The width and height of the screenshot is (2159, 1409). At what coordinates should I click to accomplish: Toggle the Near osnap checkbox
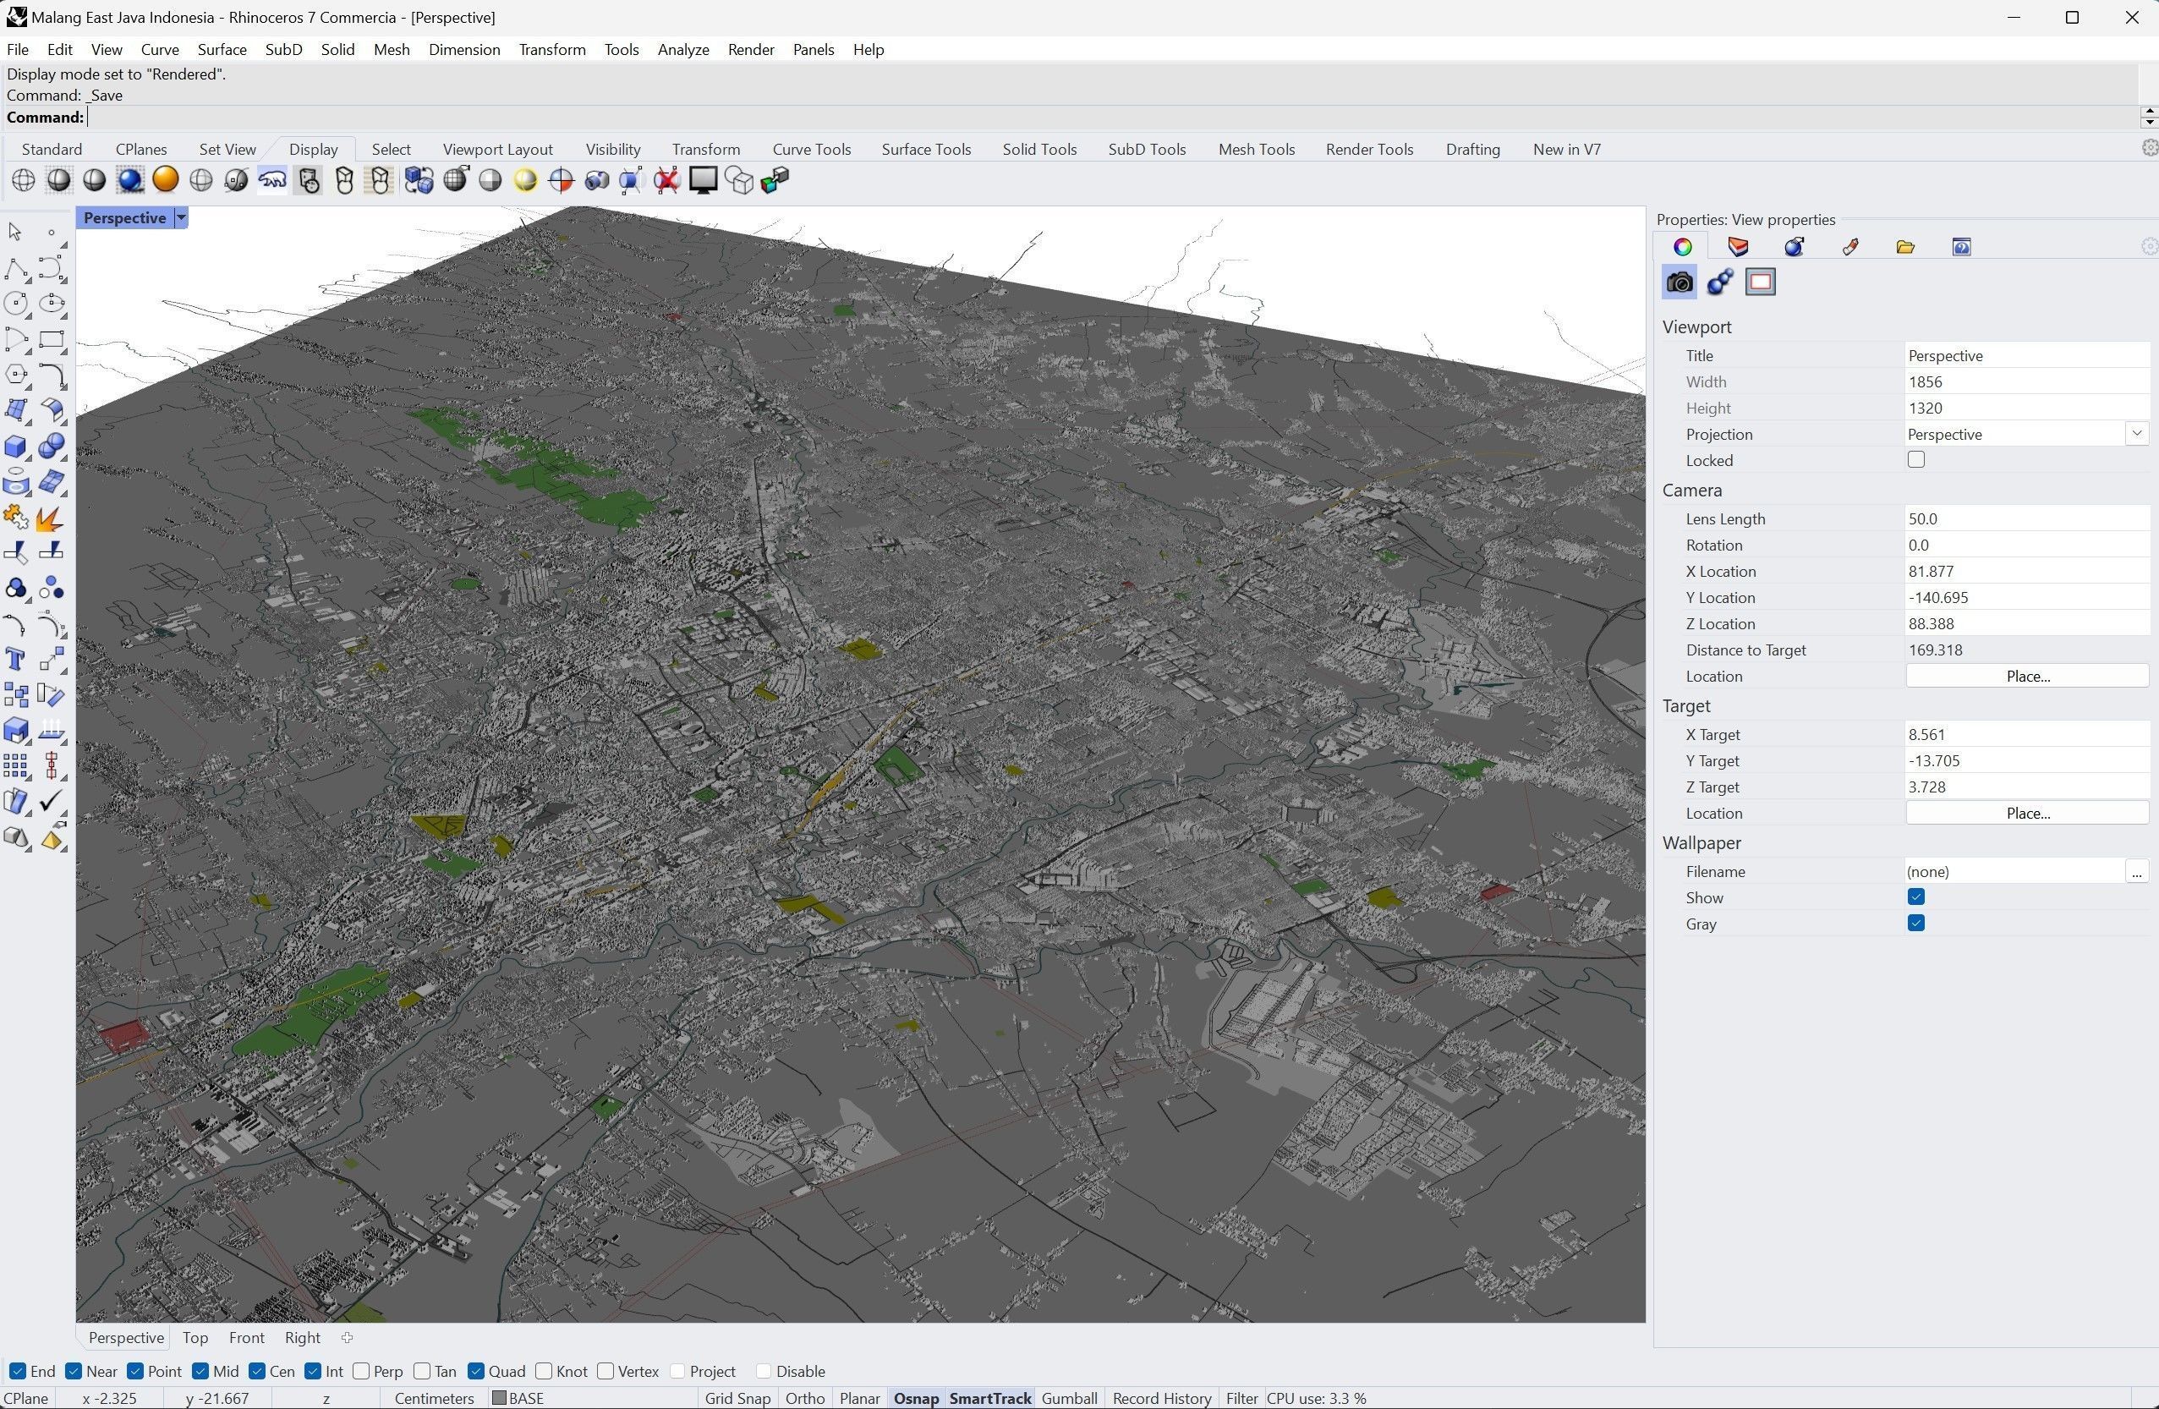tap(74, 1371)
